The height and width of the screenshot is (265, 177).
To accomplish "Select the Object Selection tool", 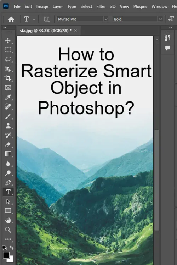I will coord(8,69).
